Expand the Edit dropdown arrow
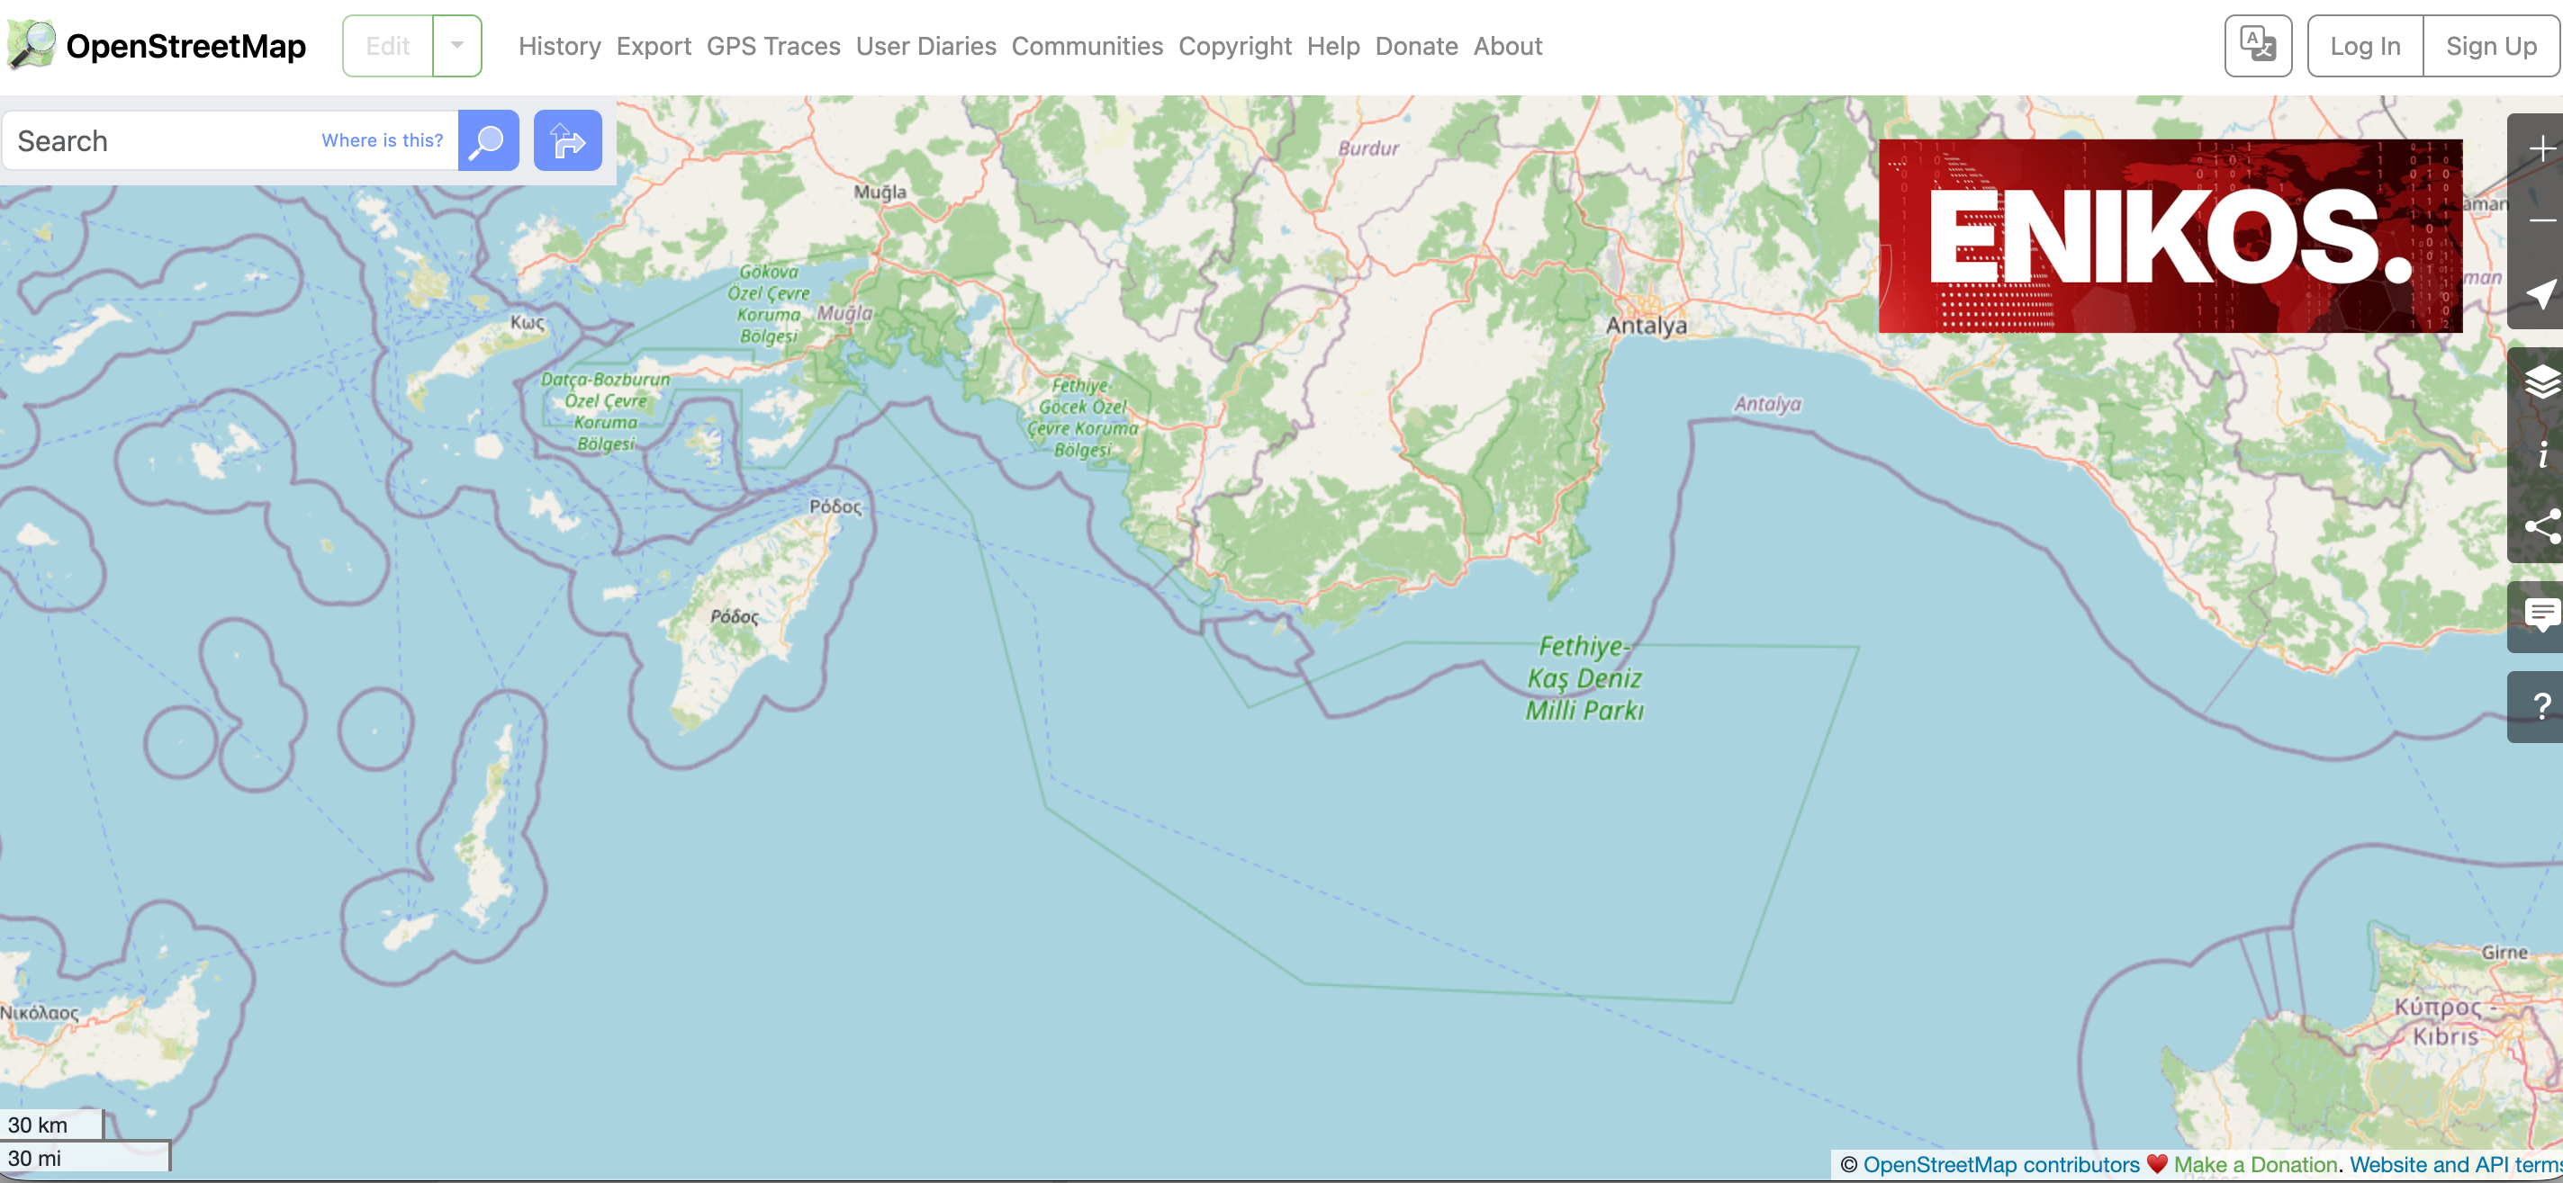Screen dimensions: 2563x1183 tap(456, 46)
